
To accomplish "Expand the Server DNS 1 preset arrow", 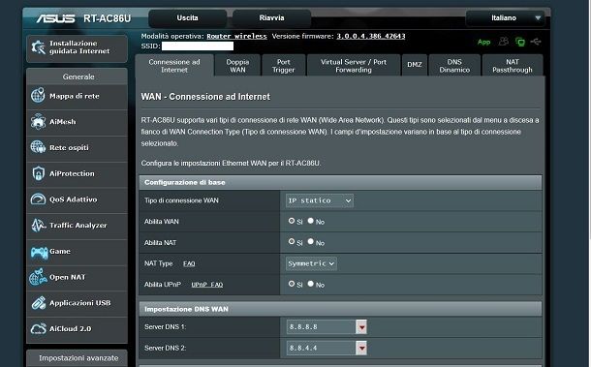I will click(361, 327).
